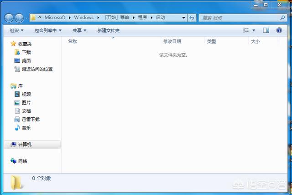Open the 组织 dropdown menu
This screenshot has width=292, height=195.
tap(16, 30)
